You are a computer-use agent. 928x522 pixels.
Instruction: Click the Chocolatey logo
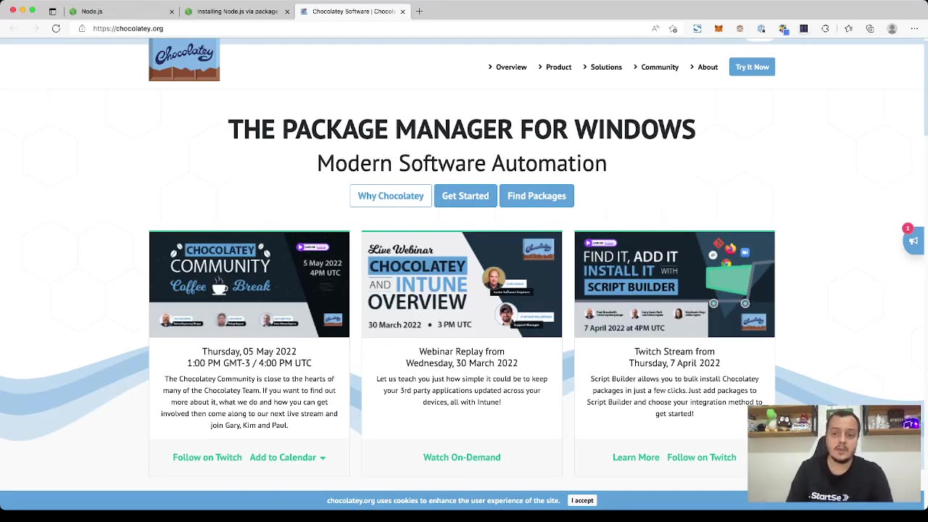point(184,60)
